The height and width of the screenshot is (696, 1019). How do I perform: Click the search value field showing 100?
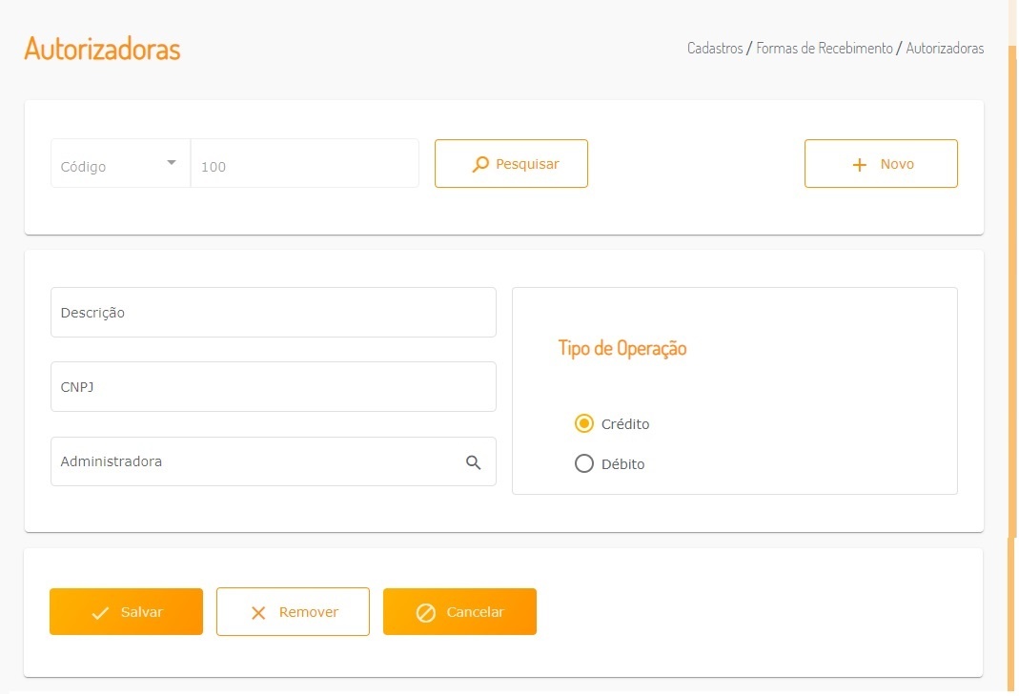point(305,165)
